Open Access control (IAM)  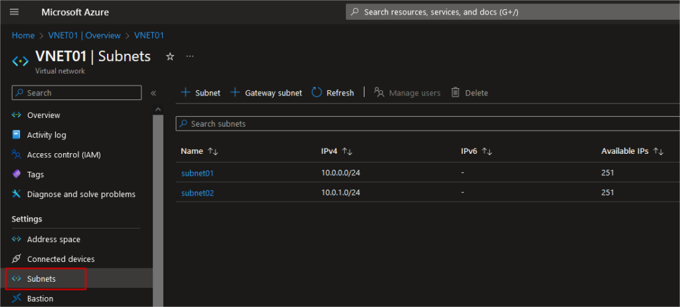tap(64, 154)
